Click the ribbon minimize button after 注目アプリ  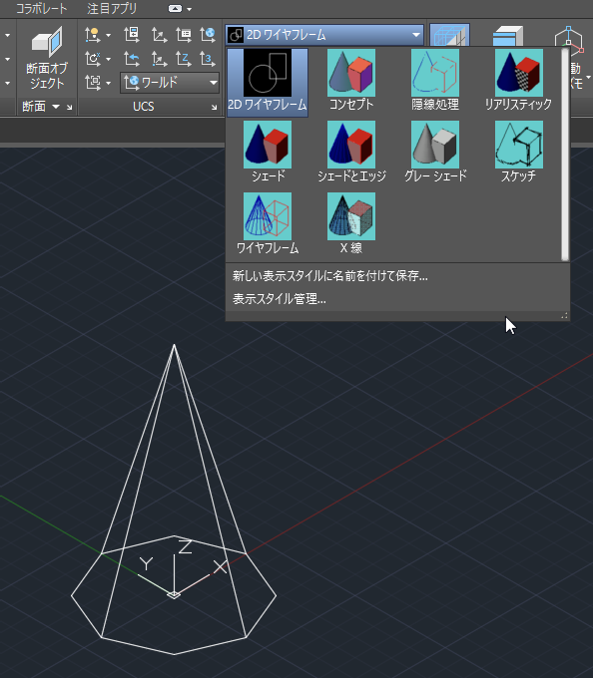click(x=175, y=9)
